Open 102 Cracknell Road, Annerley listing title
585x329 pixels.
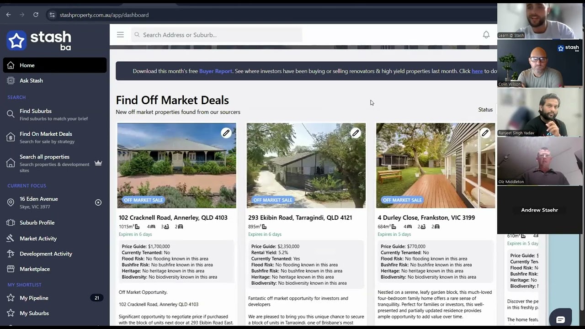point(173,218)
